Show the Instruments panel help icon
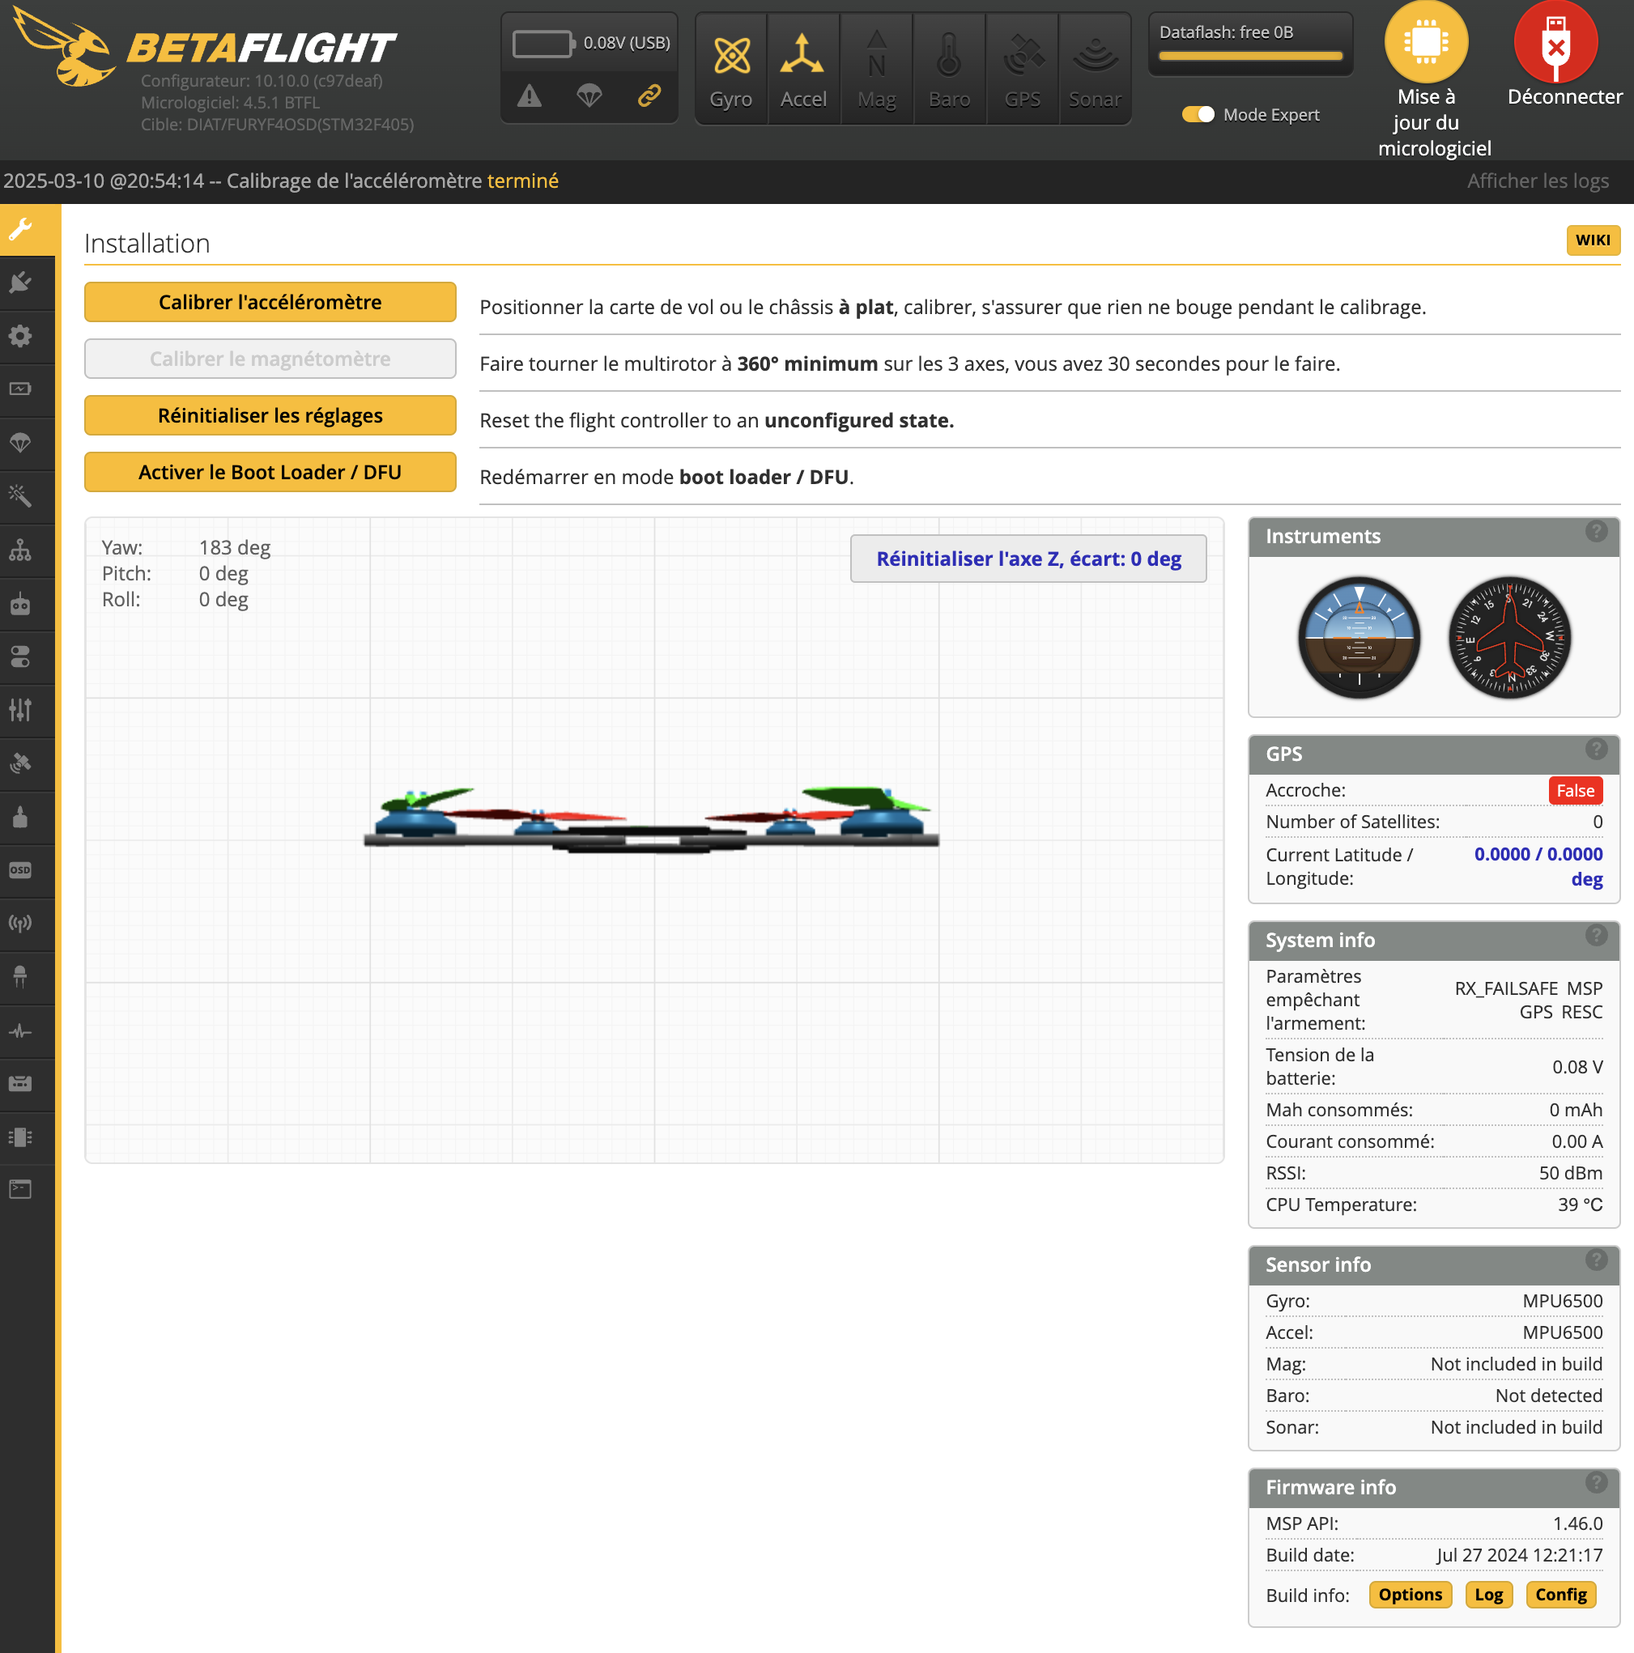The image size is (1634, 1653). click(x=1595, y=532)
